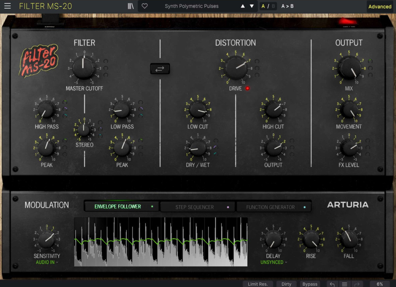Click the distortion Output knob
This screenshot has height=287, width=396.
tap(274, 147)
